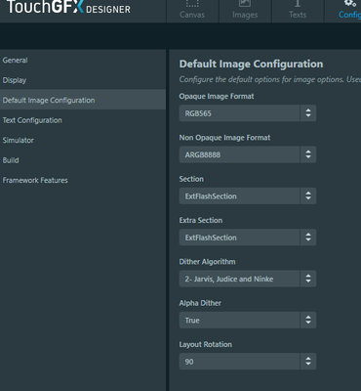Image resolution: width=361 pixels, height=391 pixels.
Task: Click the RGB565 format field
Action: [x=239, y=113]
